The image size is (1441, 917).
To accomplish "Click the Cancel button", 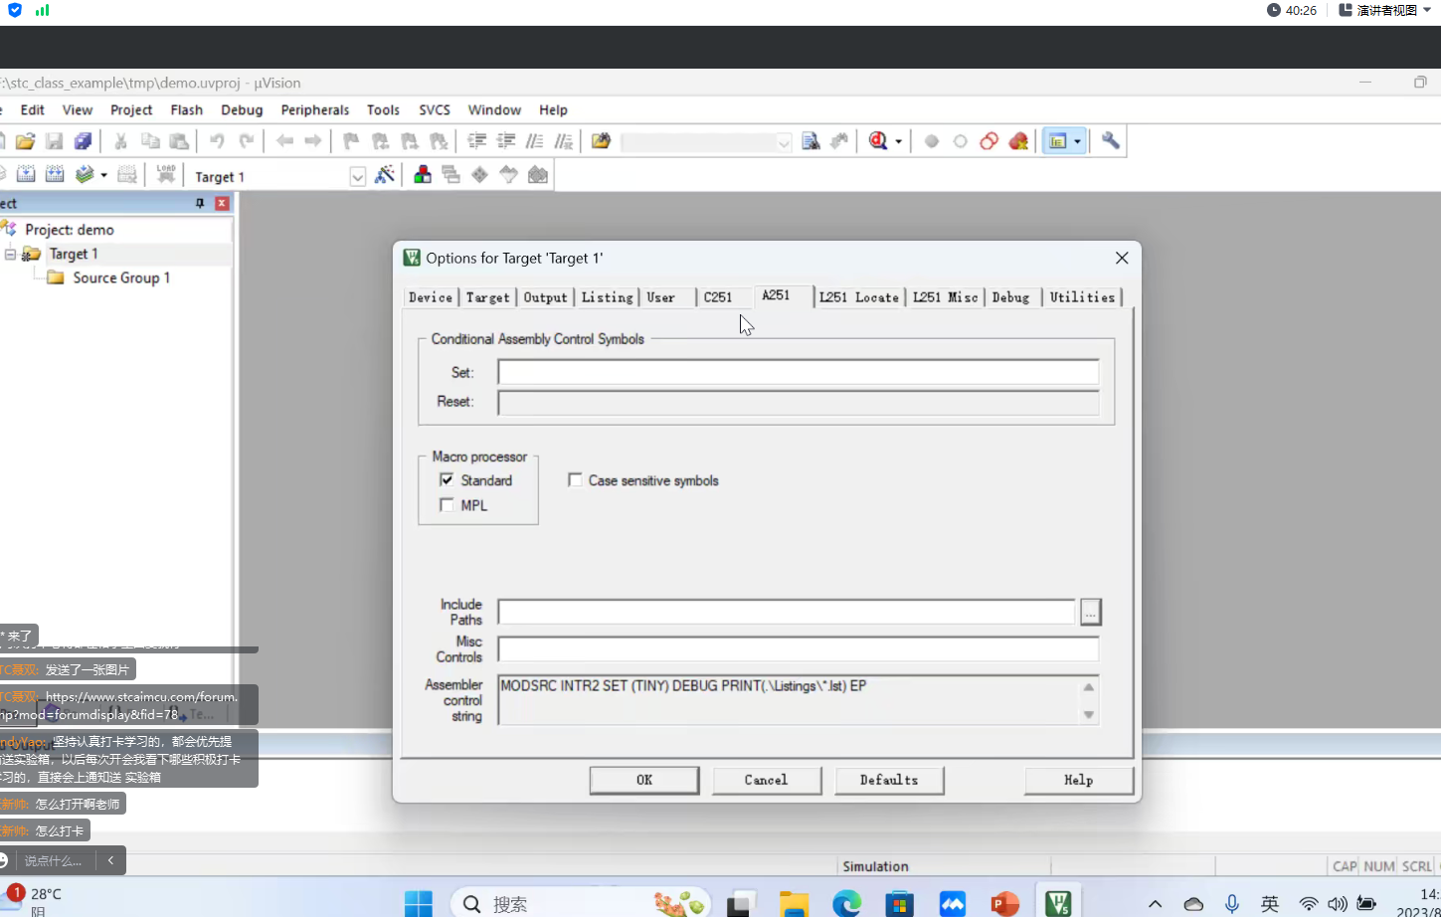I will 767,780.
